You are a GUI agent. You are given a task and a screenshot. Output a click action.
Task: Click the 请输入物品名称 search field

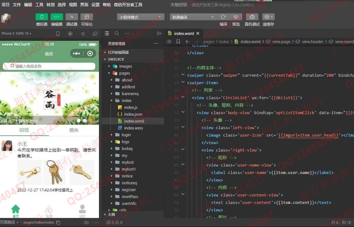(x=49, y=66)
